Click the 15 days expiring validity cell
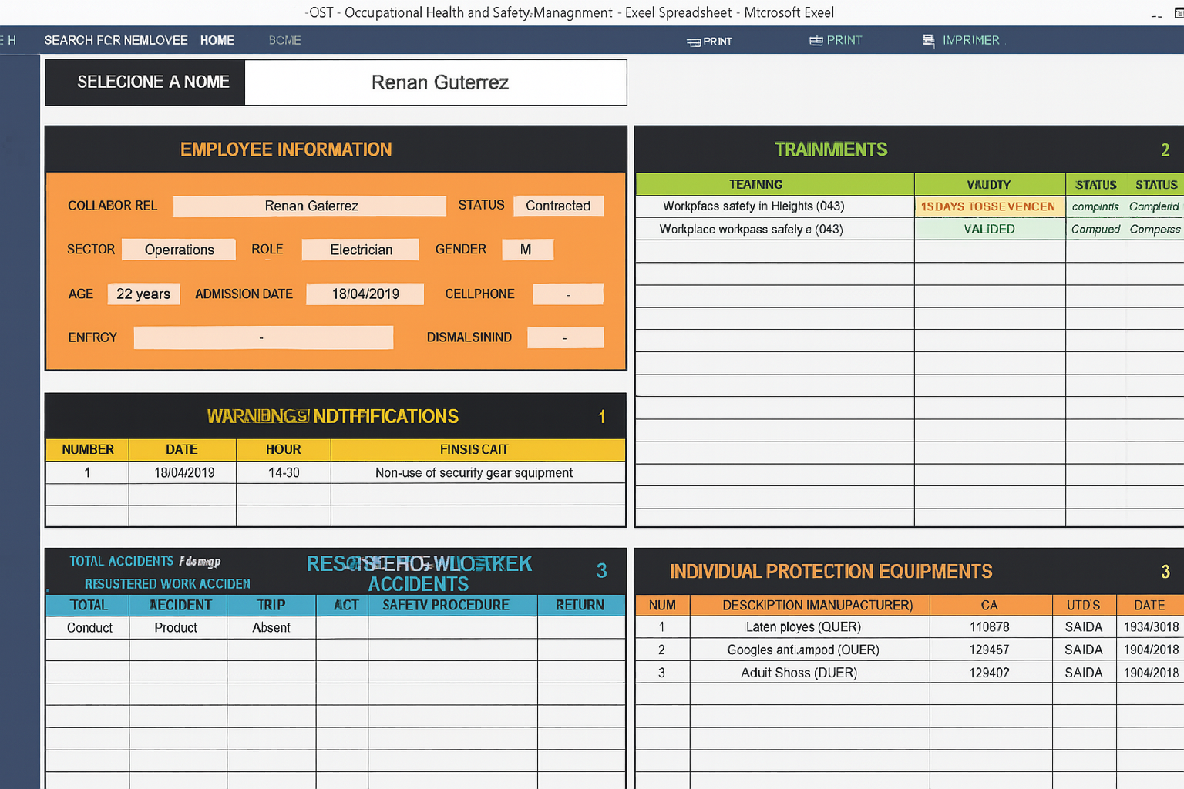This screenshot has width=1184, height=789. 989,206
